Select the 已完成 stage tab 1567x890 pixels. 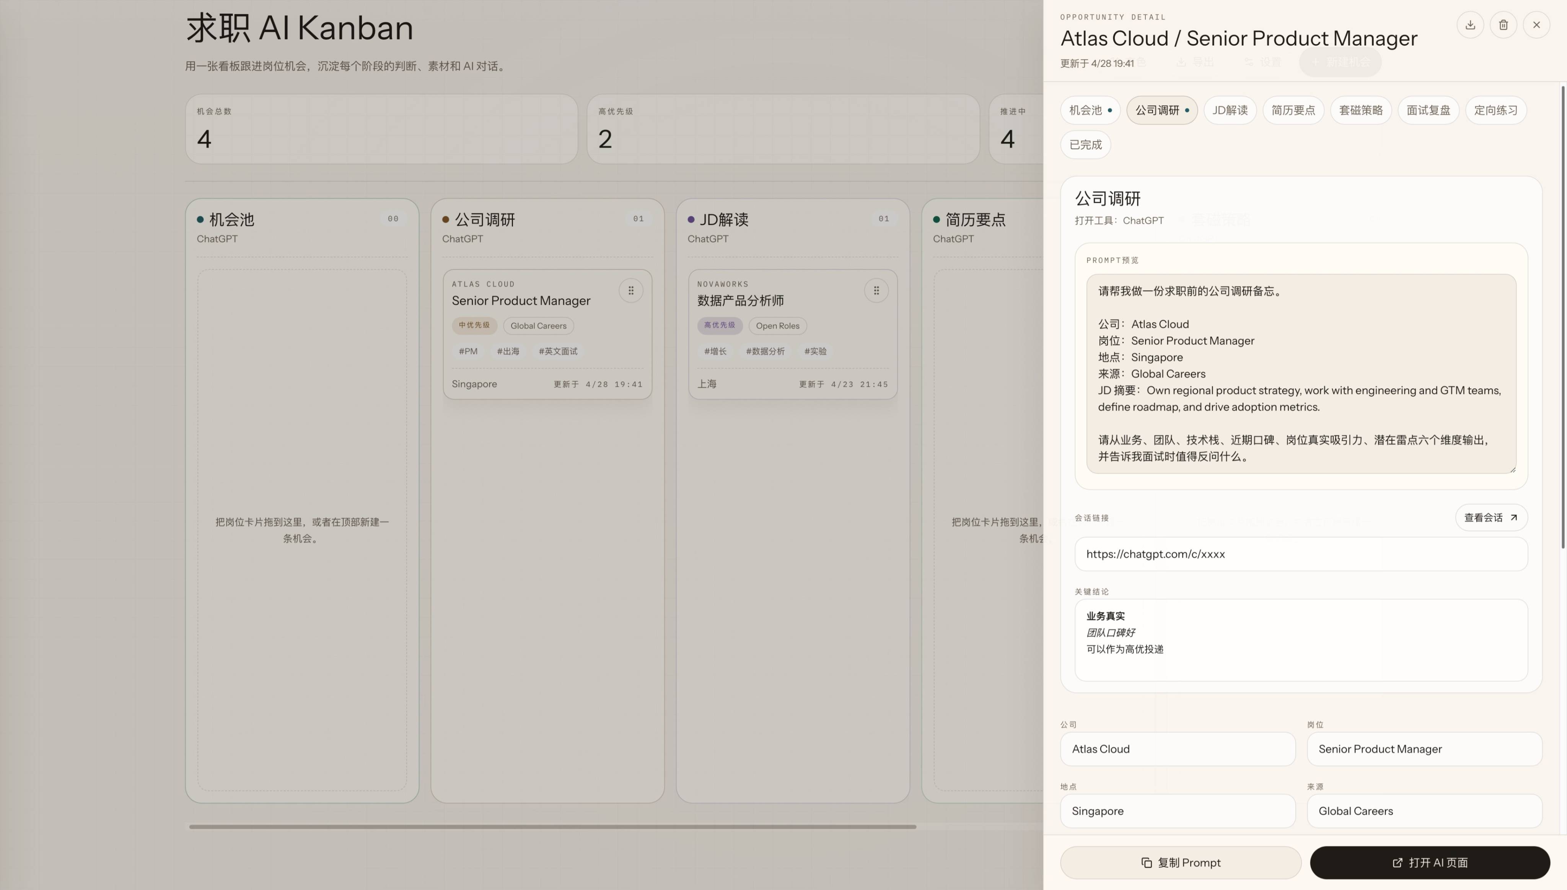point(1085,144)
